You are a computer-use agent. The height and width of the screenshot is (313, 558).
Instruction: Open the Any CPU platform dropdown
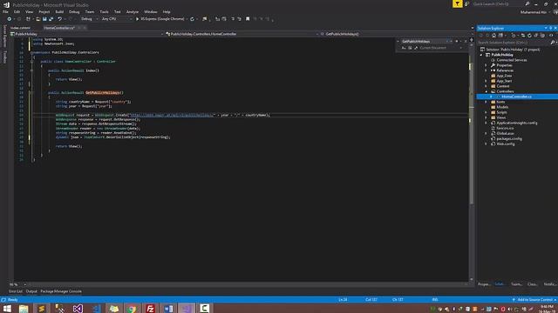coord(116,19)
